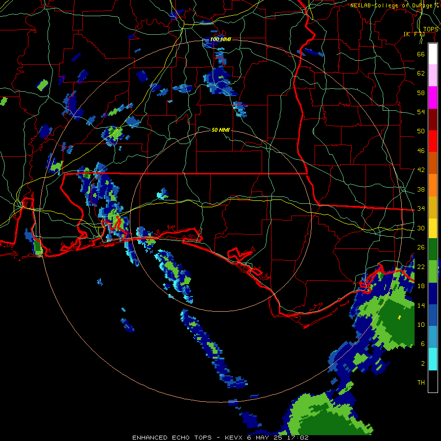The image size is (441, 441).
Task: Click the 34 legend scale value
Action: [421, 209]
